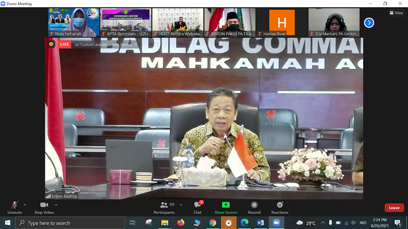Select Hanisa Rivai's participant tile
Screen dimensions: 408x229
[282, 22]
